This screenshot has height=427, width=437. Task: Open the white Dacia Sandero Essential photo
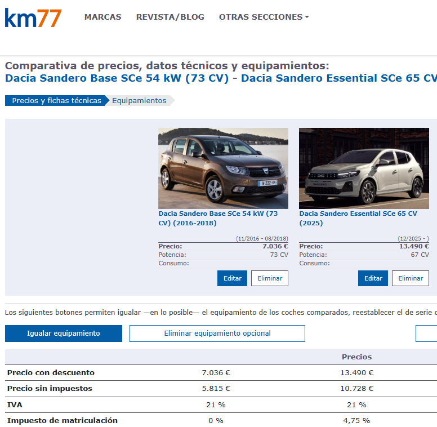[x=364, y=168]
